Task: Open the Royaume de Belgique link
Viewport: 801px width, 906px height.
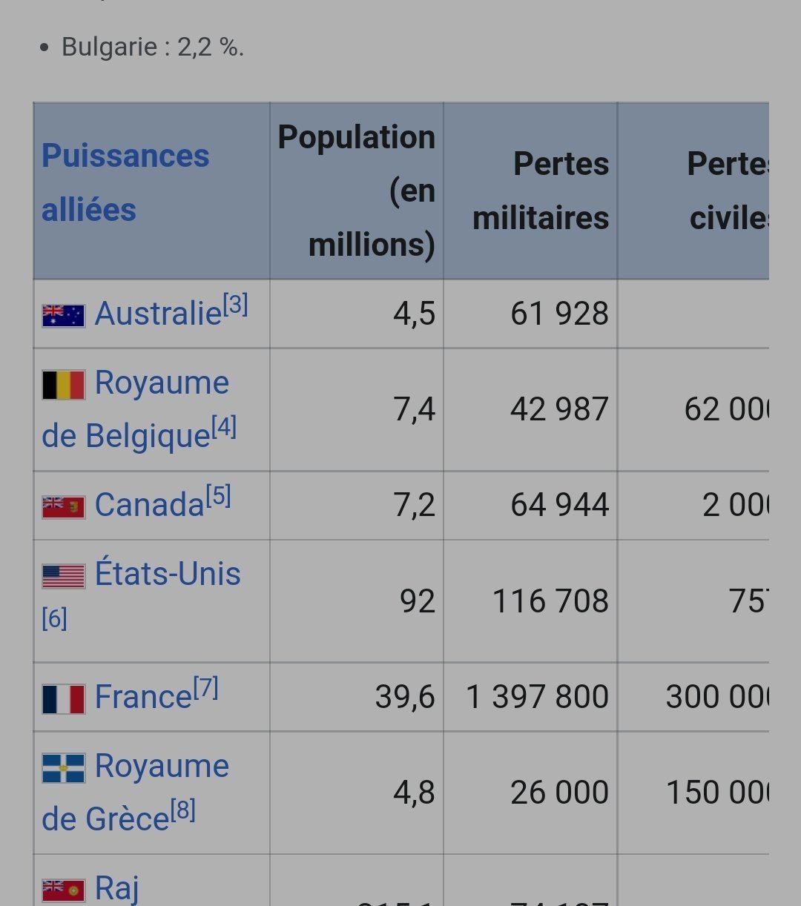Action: coord(136,409)
